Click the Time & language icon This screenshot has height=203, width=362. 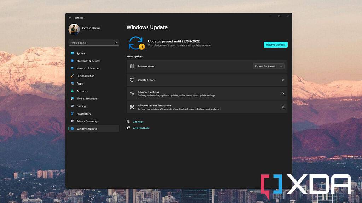[72, 99]
